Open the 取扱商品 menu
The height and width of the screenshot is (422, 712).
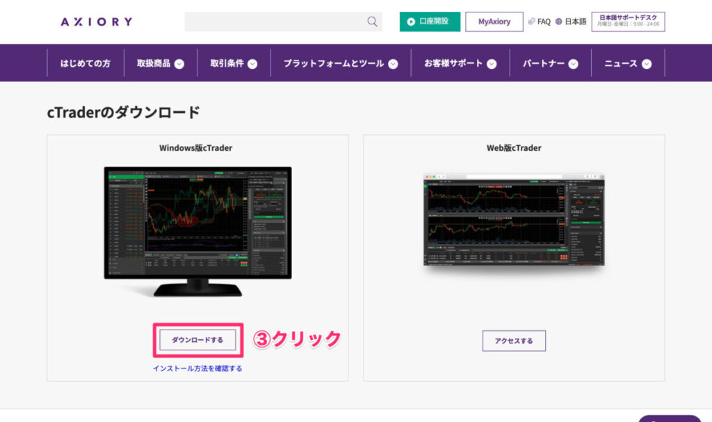click(x=154, y=63)
